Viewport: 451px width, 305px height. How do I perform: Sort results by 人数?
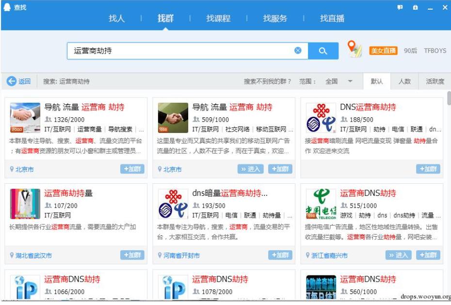click(405, 81)
